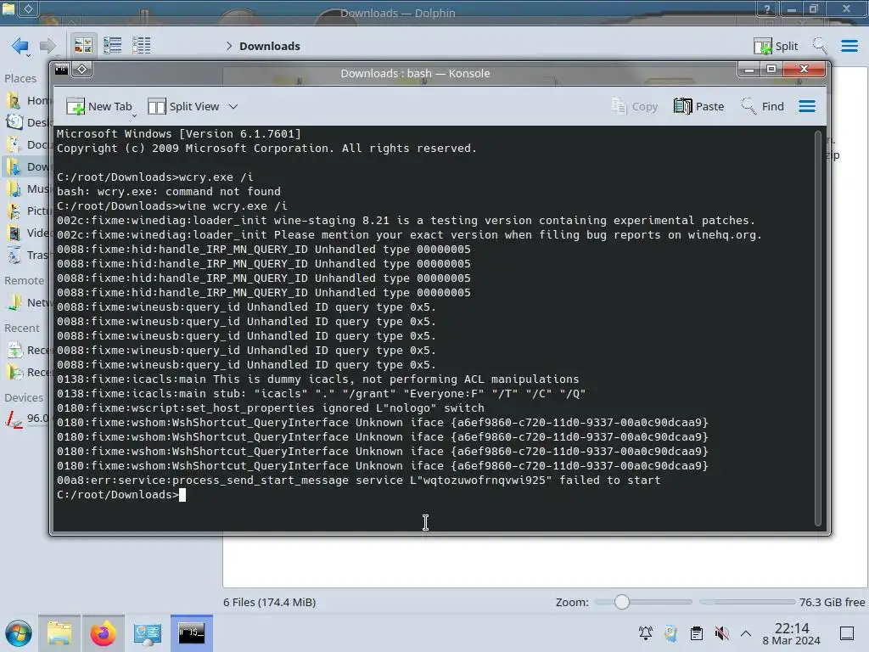Click Copy in Konsole toolbar
The height and width of the screenshot is (652, 869).
click(634, 106)
